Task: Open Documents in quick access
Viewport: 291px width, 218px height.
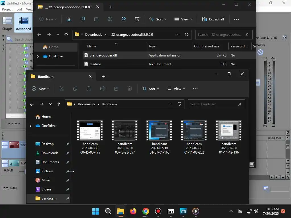Action: 50,162
